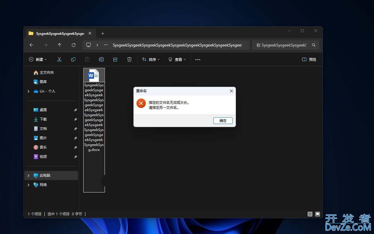Image resolution: width=374 pixels, height=234 pixels.
Task: Expand the Lin - 个人 OneDrive node
Action: pyautogui.click(x=28, y=91)
